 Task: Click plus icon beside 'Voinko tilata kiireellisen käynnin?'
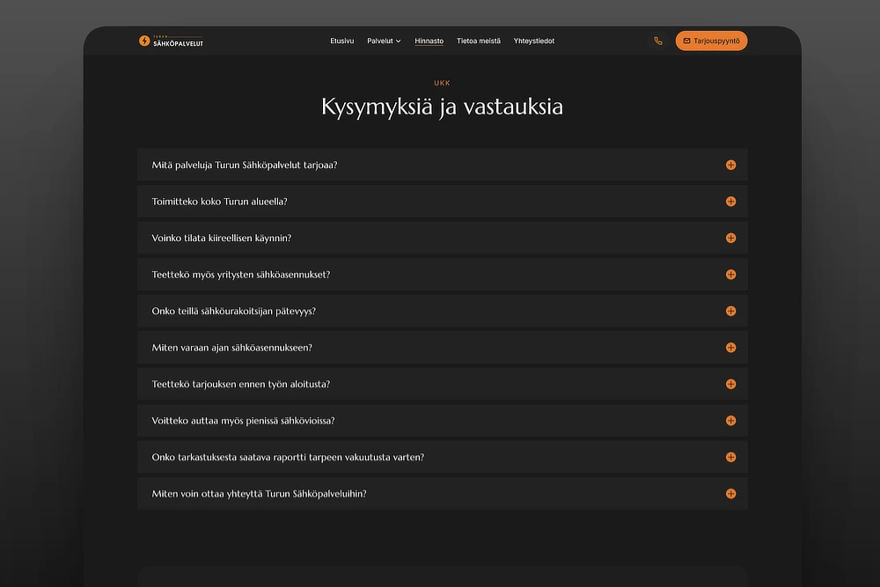pos(730,238)
